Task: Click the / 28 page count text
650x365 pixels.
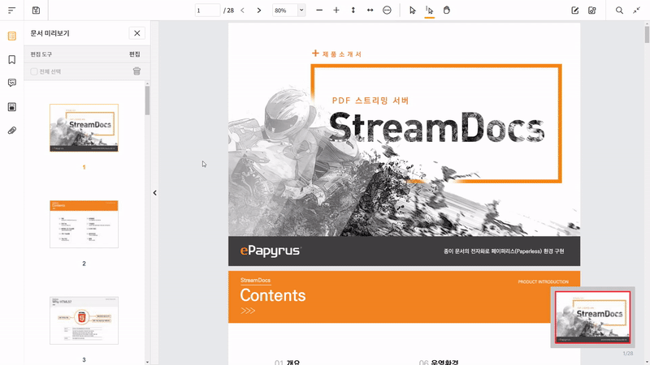Action: [x=228, y=11]
